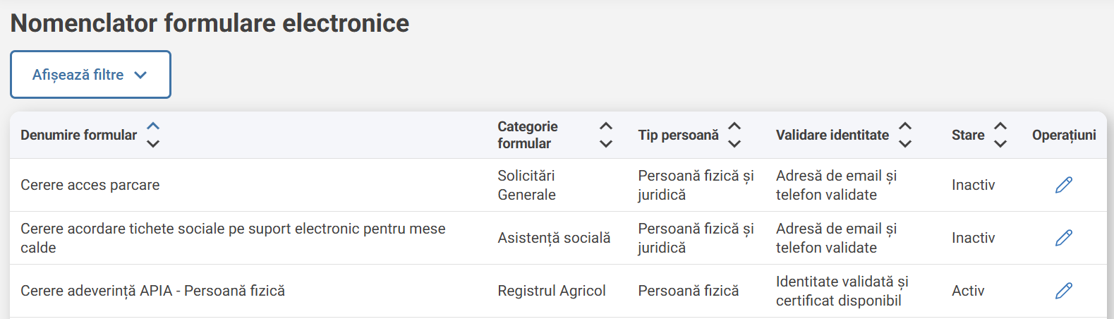
Task: Click Cerere adeverință APIA - Persoană fizică text
Action: pos(152,291)
